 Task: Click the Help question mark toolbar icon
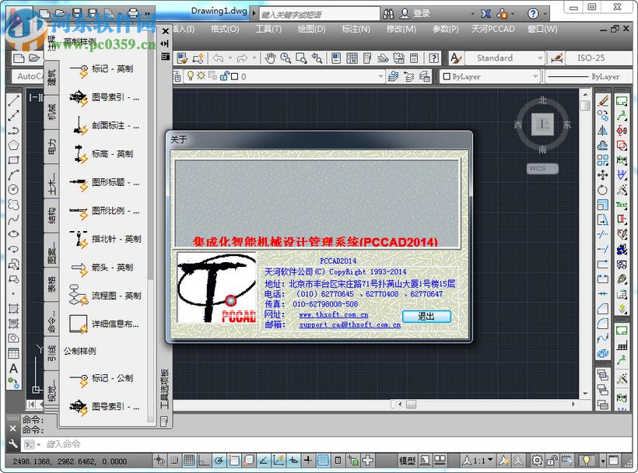coord(433,58)
